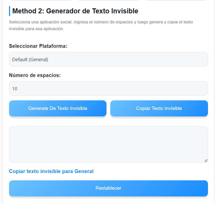215x204 pixels.
Task: Hit the Restablecer button to reset
Action: coord(108,188)
